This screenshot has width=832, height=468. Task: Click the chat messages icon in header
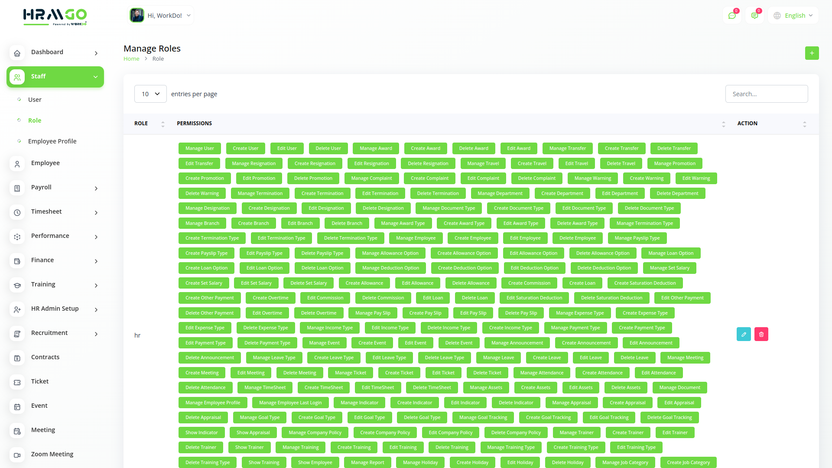732,16
